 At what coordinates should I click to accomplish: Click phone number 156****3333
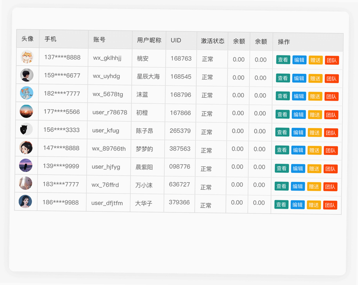[61, 130]
